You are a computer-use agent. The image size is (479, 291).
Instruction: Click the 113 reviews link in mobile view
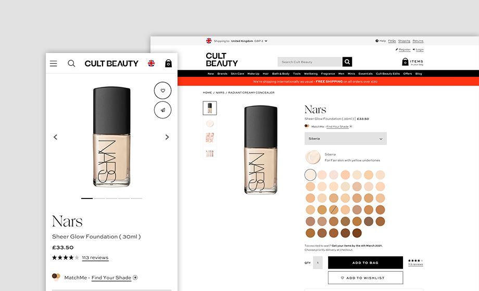tap(95, 258)
